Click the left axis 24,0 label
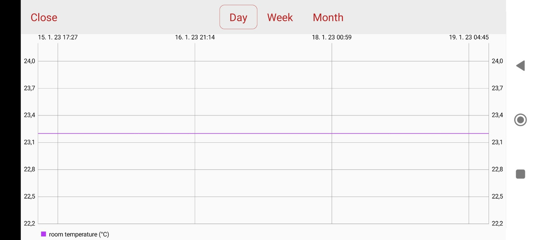Screen dimensions: 535x240 pos(29,61)
